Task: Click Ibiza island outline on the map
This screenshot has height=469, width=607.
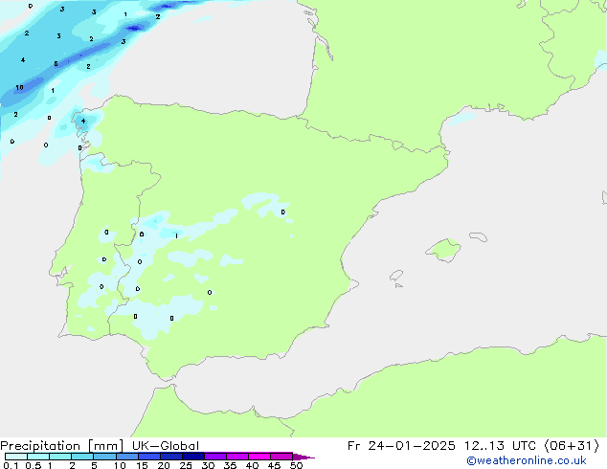Action: pos(395,276)
